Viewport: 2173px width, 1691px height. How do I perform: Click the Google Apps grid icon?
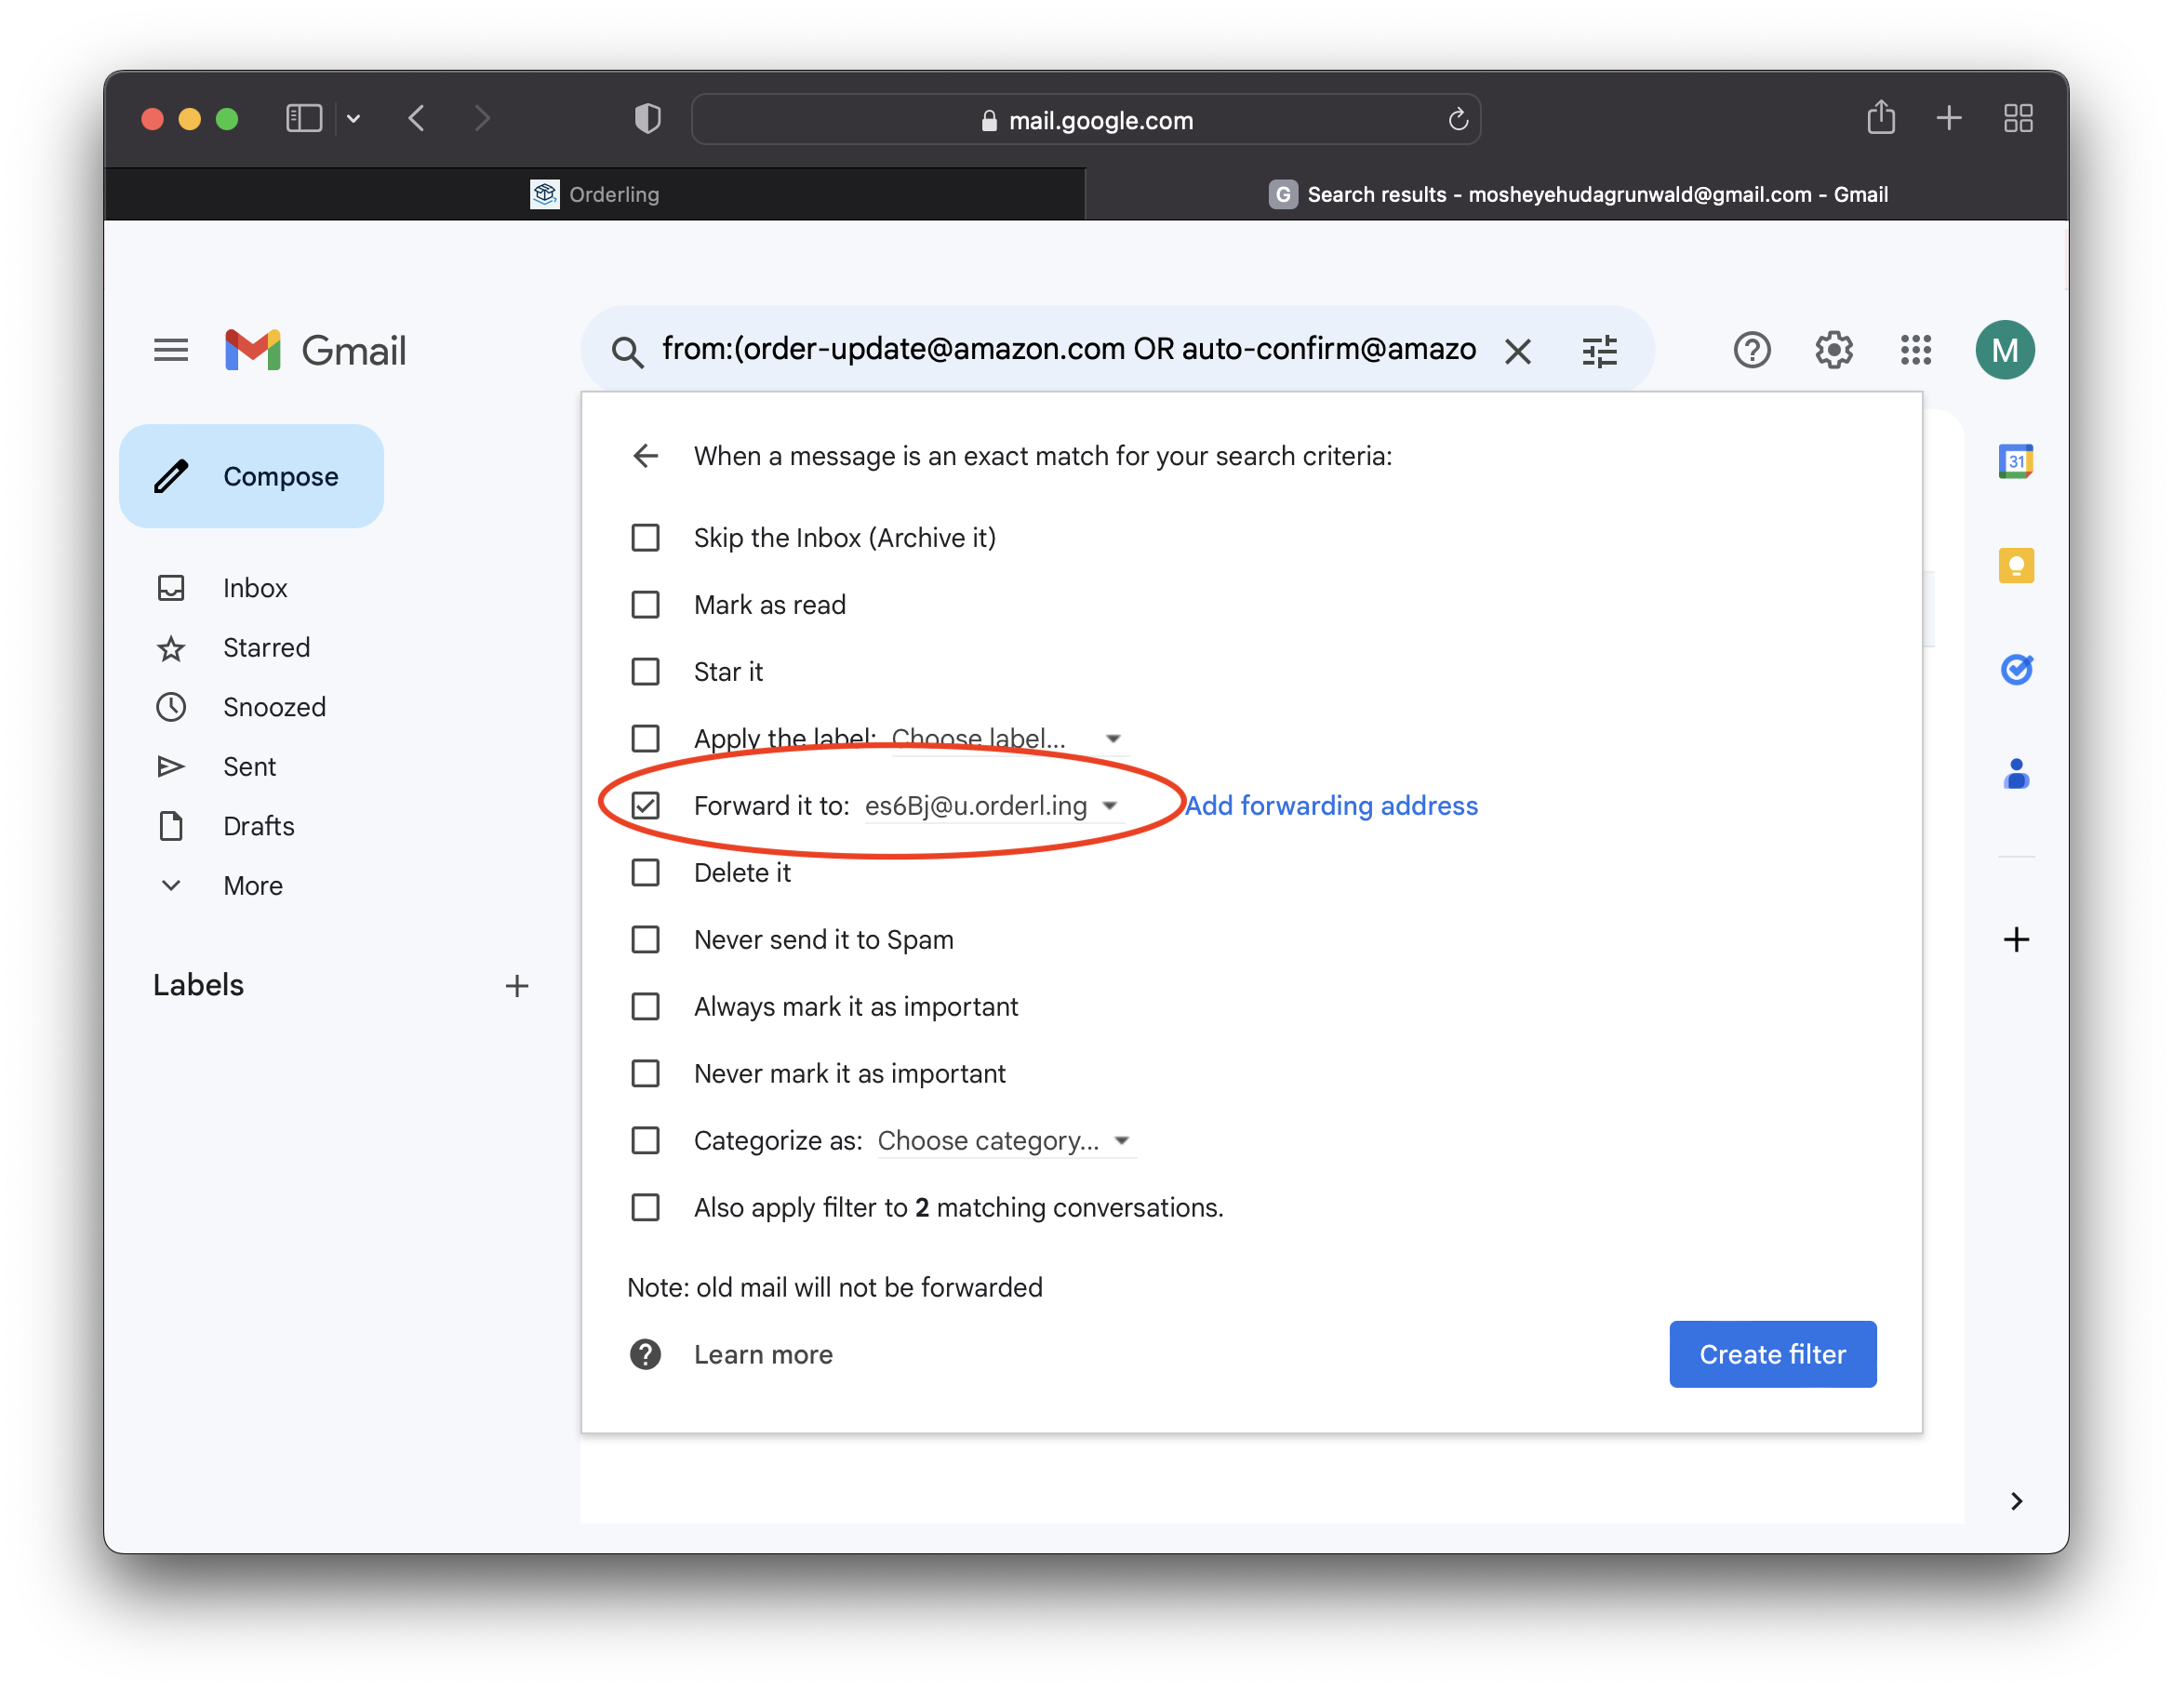click(x=1917, y=351)
